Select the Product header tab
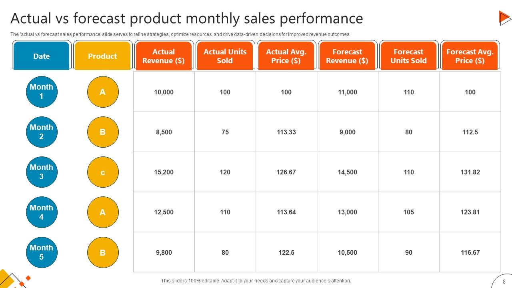The height and width of the screenshot is (288, 512). point(102,56)
